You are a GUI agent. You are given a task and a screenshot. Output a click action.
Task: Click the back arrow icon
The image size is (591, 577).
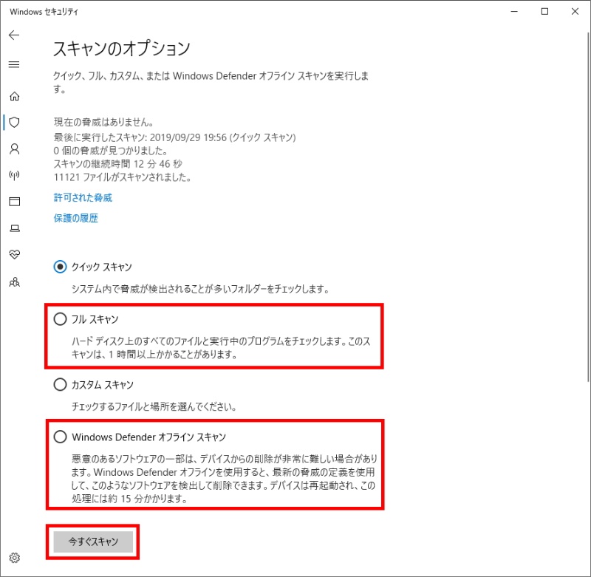[x=13, y=35]
